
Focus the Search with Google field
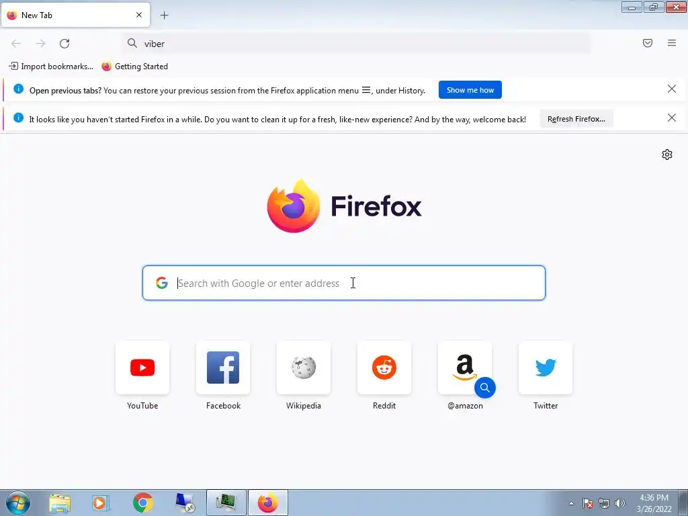[x=344, y=283]
